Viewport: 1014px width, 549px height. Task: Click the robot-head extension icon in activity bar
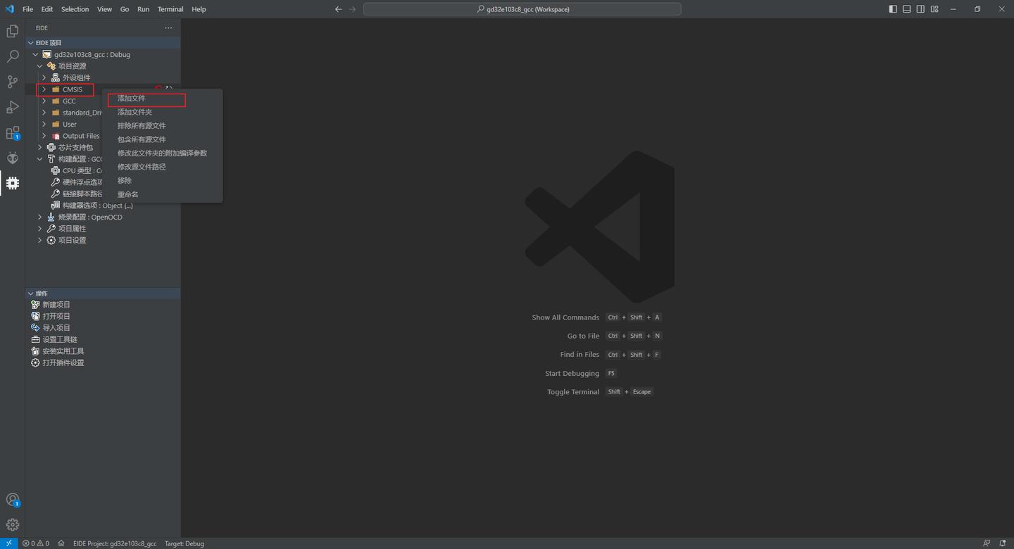(12, 158)
